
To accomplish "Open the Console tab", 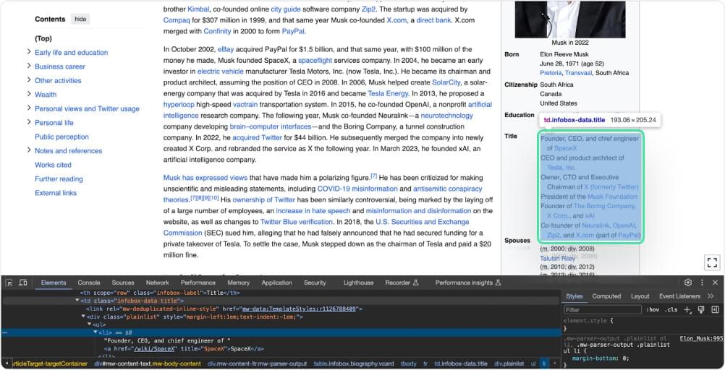I will [x=89, y=283].
